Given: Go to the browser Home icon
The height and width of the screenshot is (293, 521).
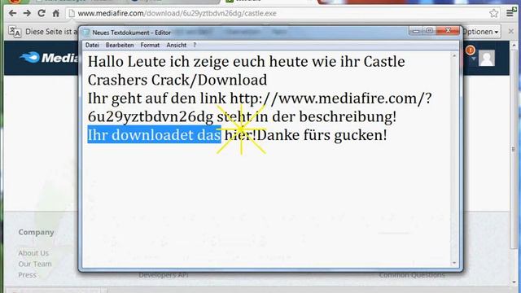Looking at the screenshot, I should pos(56,13).
